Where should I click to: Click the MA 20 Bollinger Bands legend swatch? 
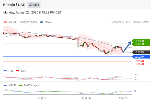click(x=5, y=22)
